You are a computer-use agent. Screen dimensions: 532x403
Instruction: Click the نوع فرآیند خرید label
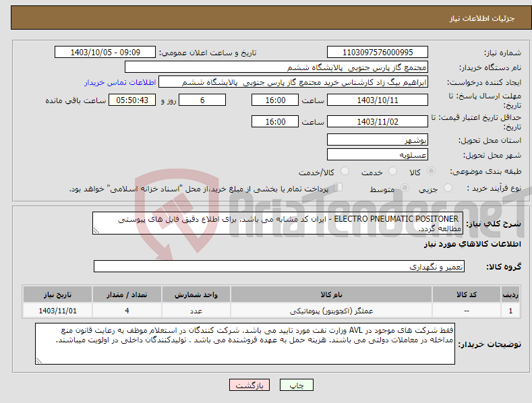494,188
